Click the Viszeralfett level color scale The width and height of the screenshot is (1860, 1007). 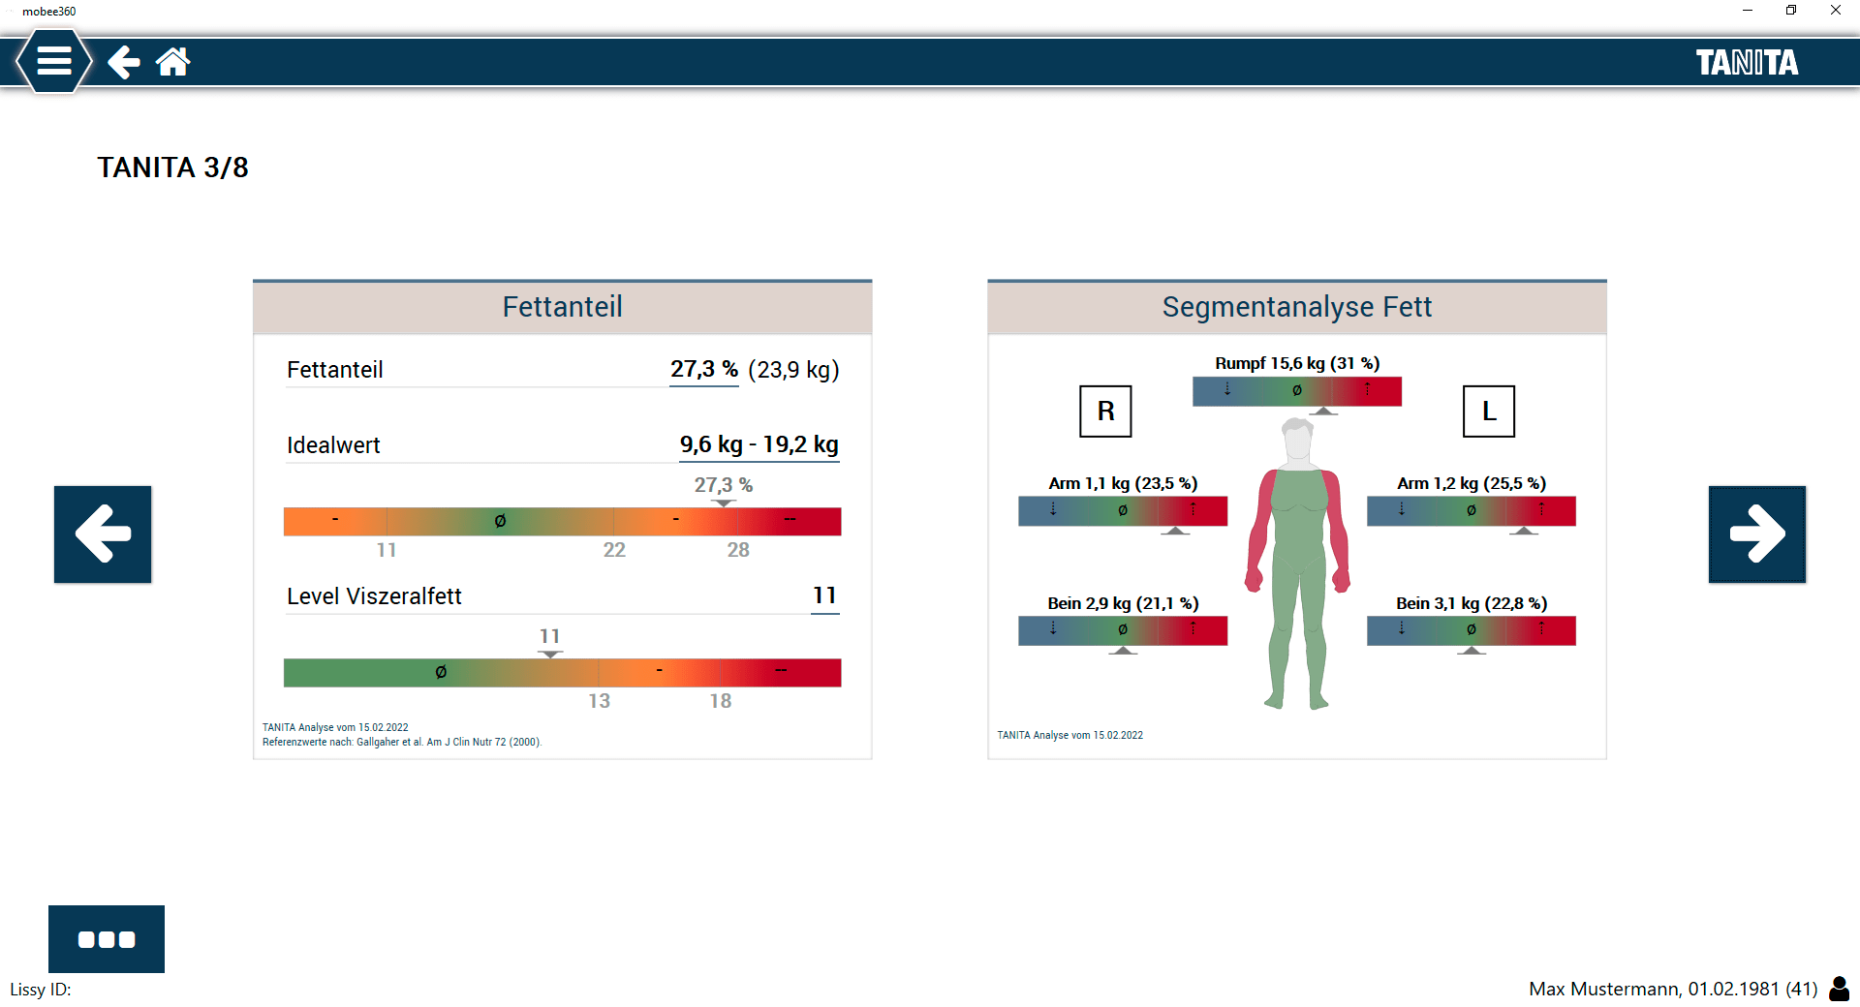(562, 673)
